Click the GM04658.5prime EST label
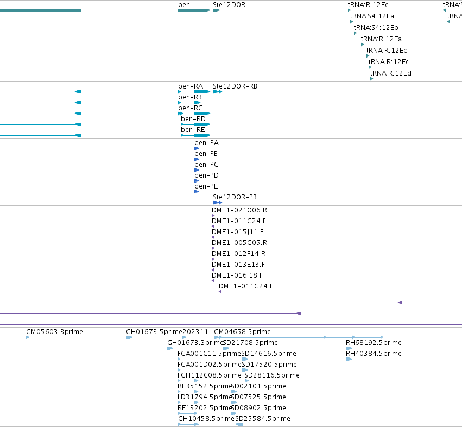The width and height of the screenshot is (462, 427). click(x=242, y=332)
